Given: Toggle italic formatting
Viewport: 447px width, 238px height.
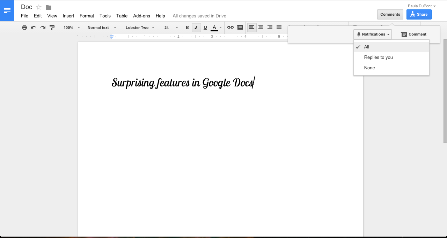Looking at the screenshot, I should [x=196, y=28].
